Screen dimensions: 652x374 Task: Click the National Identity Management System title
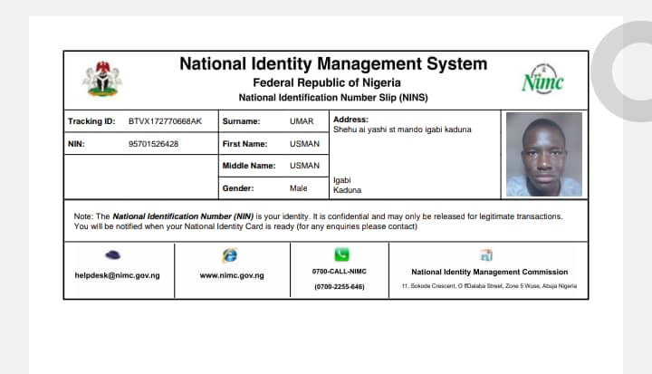pyautogui.click(x=333, y=64)
